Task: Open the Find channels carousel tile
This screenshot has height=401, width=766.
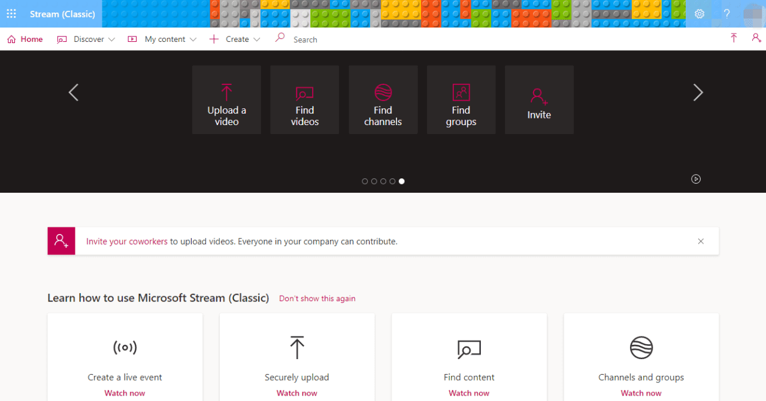Action: (x=383, y=99)
